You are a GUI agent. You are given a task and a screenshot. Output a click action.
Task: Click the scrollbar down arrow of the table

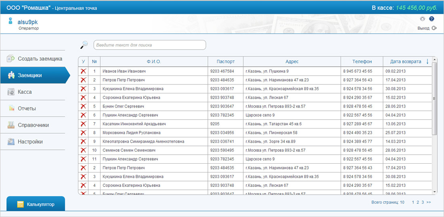click(435, 192)
